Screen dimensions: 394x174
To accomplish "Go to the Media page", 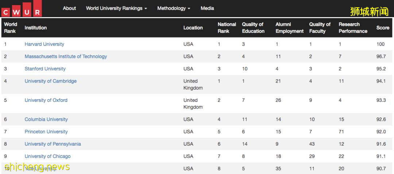I will (207, 8).
